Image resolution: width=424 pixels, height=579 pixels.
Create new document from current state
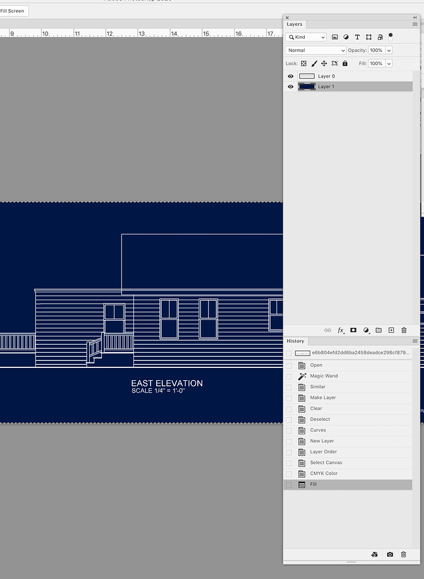coord(375,554)
